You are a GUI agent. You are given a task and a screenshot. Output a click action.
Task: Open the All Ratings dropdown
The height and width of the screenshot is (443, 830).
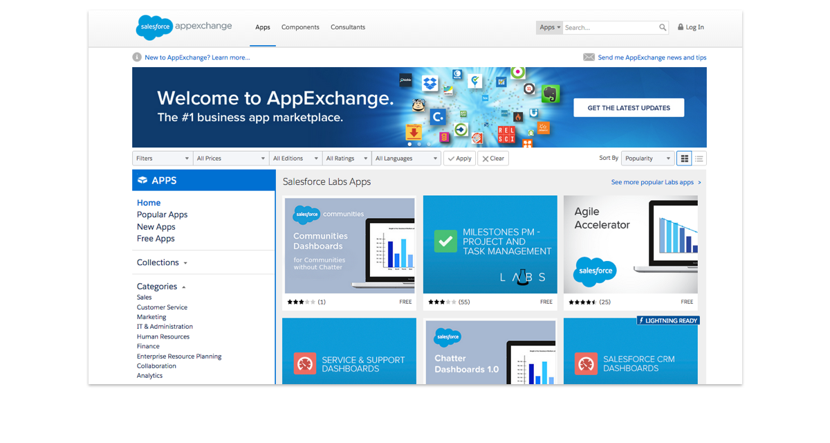[347, 159]
